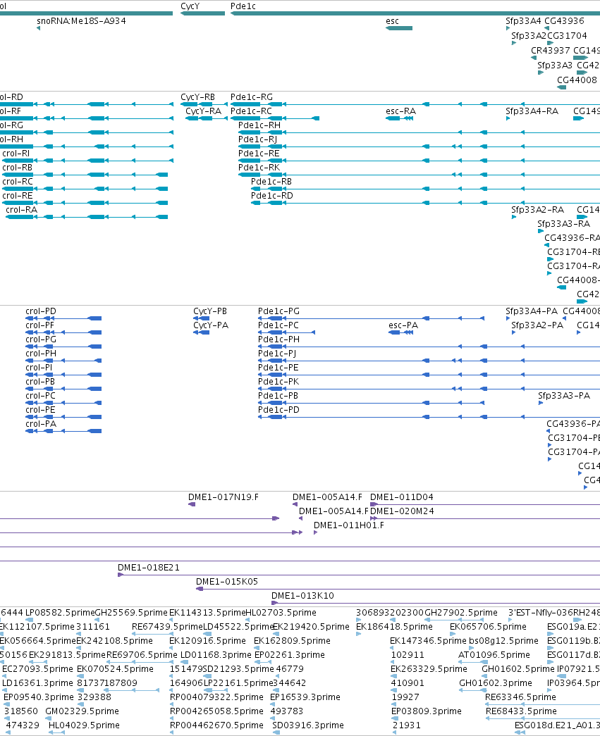Click transcript Pde1c-RH
This screenshot has width=600, height=736.
click(259, 125)
